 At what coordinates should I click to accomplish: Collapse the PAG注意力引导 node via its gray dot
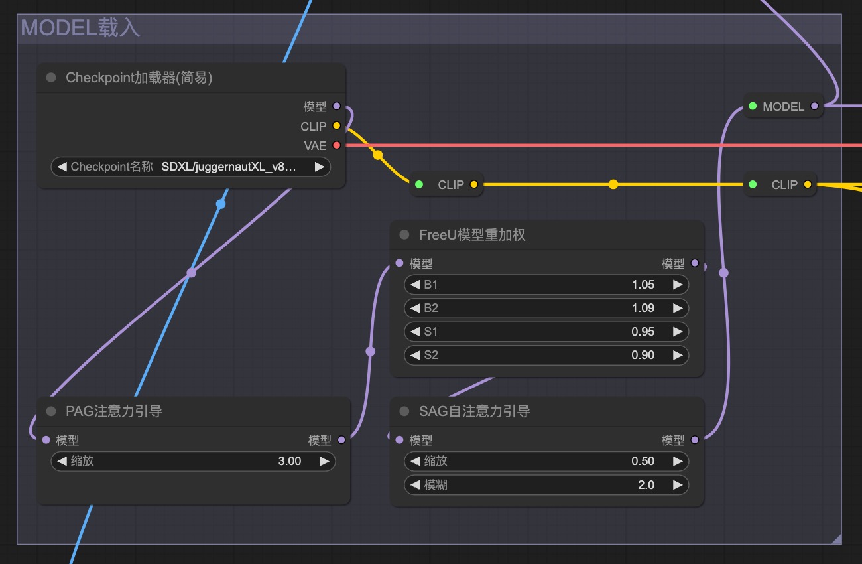(51, 411)
